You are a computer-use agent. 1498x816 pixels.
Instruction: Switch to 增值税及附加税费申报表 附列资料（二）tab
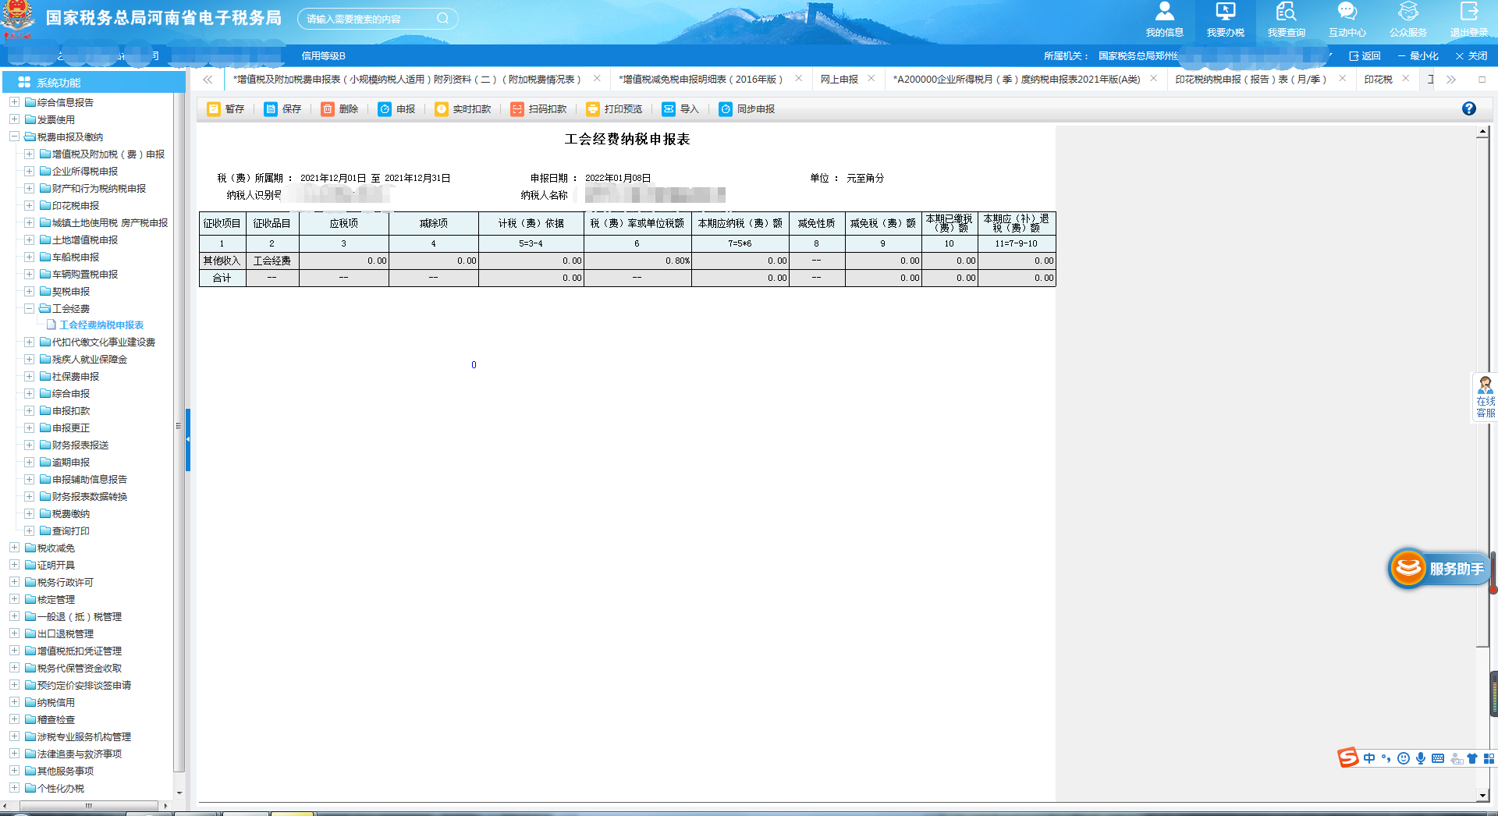click(407, 80)
